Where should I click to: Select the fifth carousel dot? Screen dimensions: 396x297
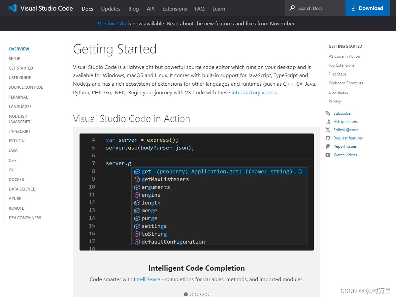point(208,294)
